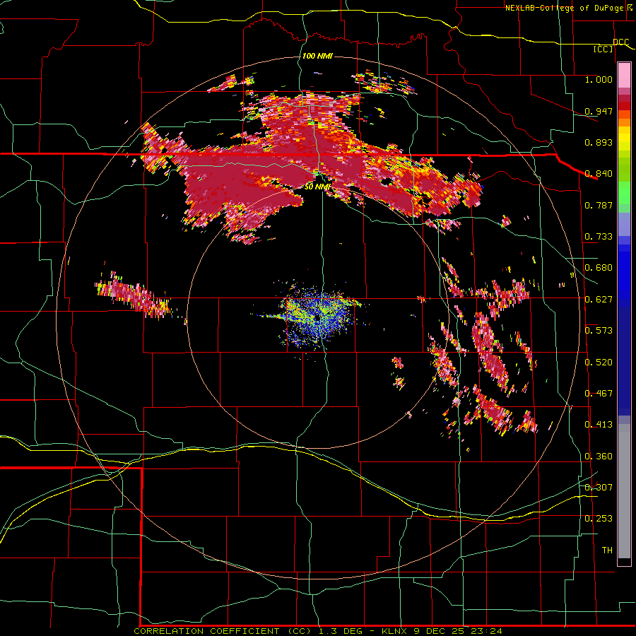The height and width of the screenshot is (636, 636).
Task: Select the 0.307 scale value
Action: (599, 488)
